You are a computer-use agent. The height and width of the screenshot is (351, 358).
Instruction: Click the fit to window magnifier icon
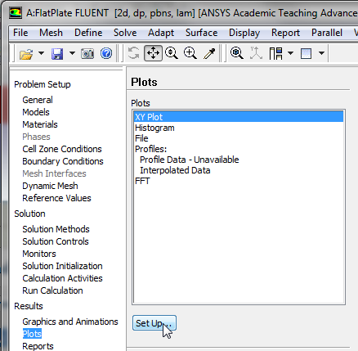[x=236, y=53]
